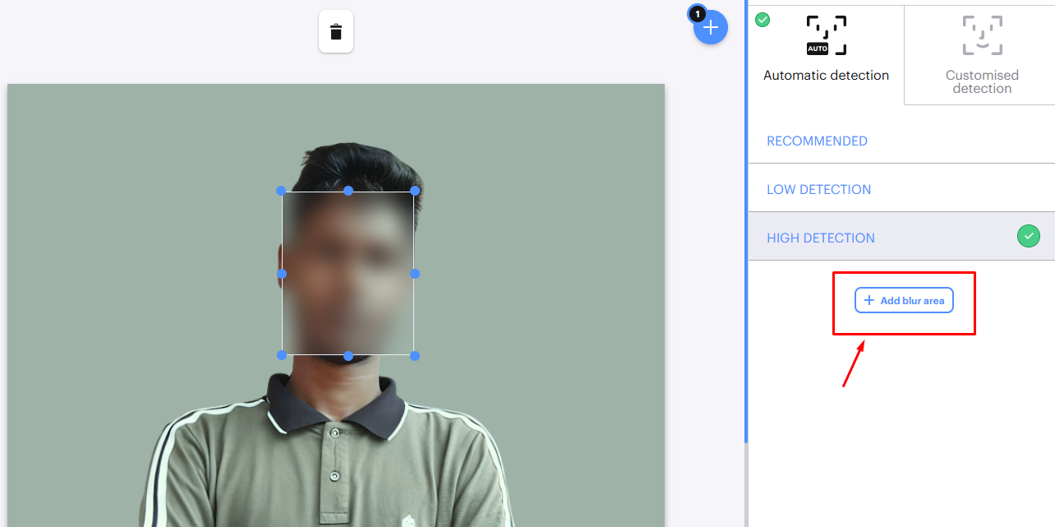Click the Customised detection face icon
The image size is (1055, 527).
pyautogui.click(x=981, y=35)
